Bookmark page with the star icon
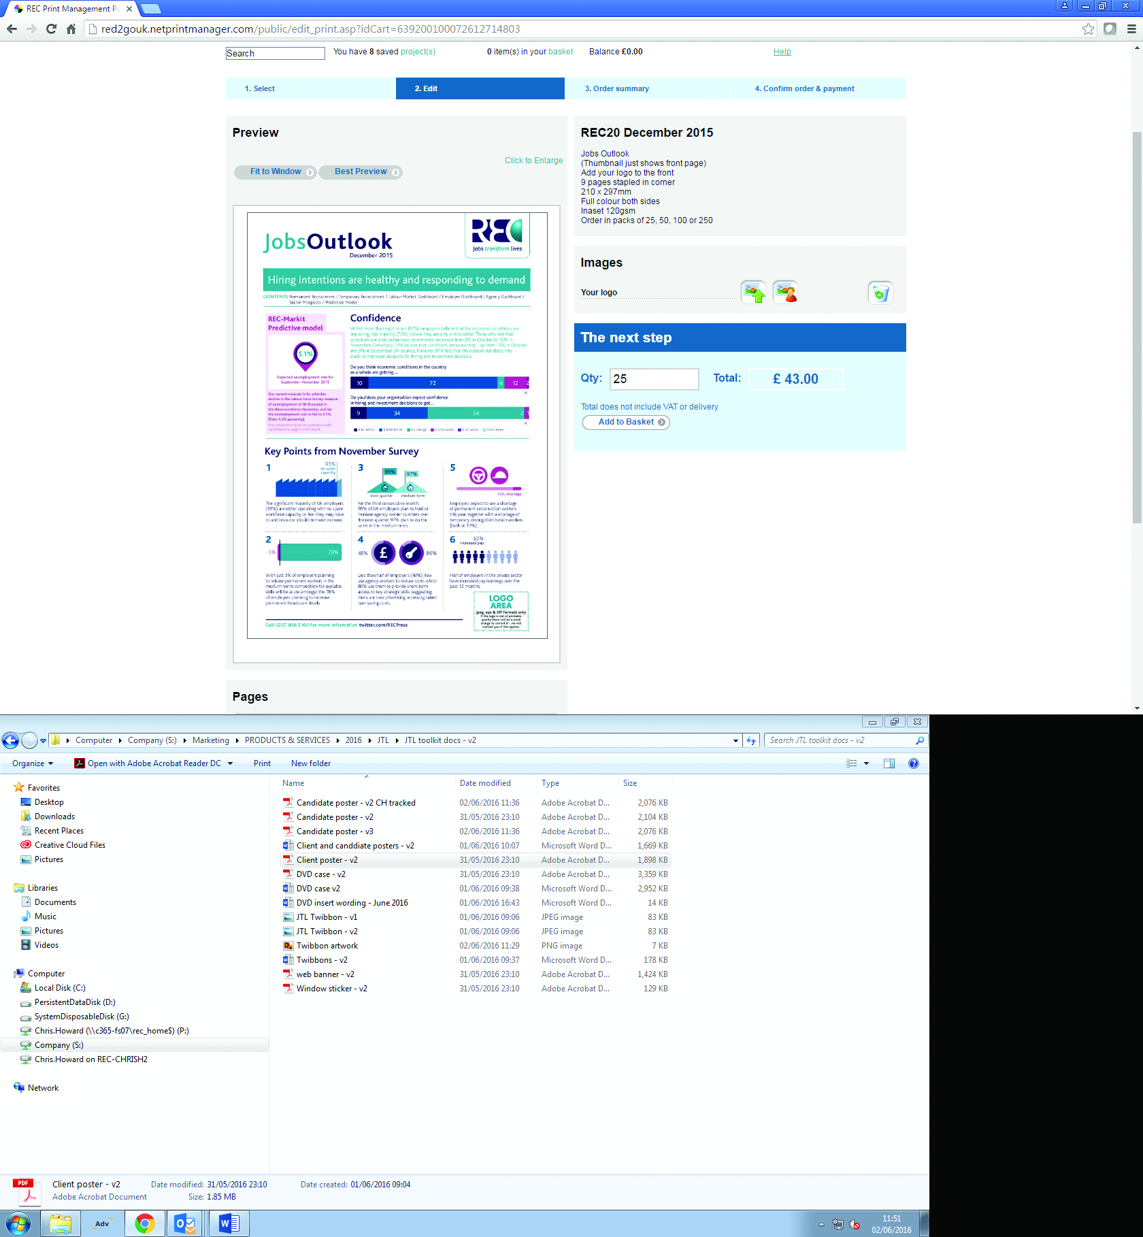The image size is (1143, 1237). coord(1088,29)
